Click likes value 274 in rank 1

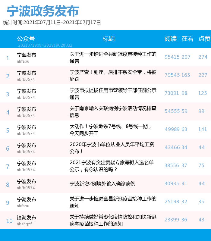pos(203,57)
